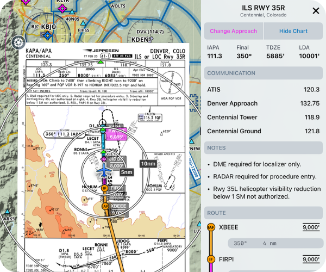Click the IAPA 111.3 localizer frequency
Screen dimensions: 326x272
coord(215,56)
